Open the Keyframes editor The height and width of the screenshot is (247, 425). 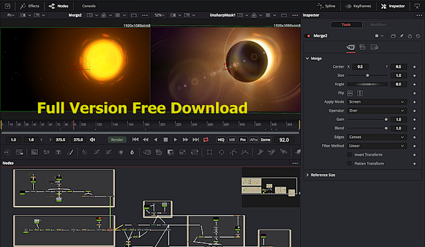tap(358, 6)
